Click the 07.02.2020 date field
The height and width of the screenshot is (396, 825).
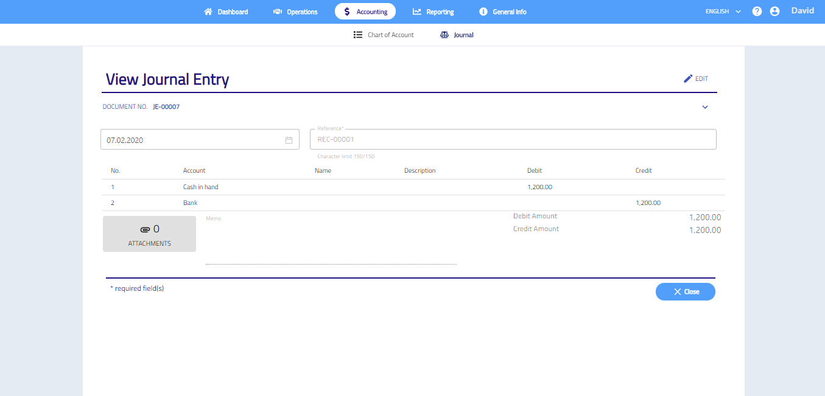coord(192,140)
